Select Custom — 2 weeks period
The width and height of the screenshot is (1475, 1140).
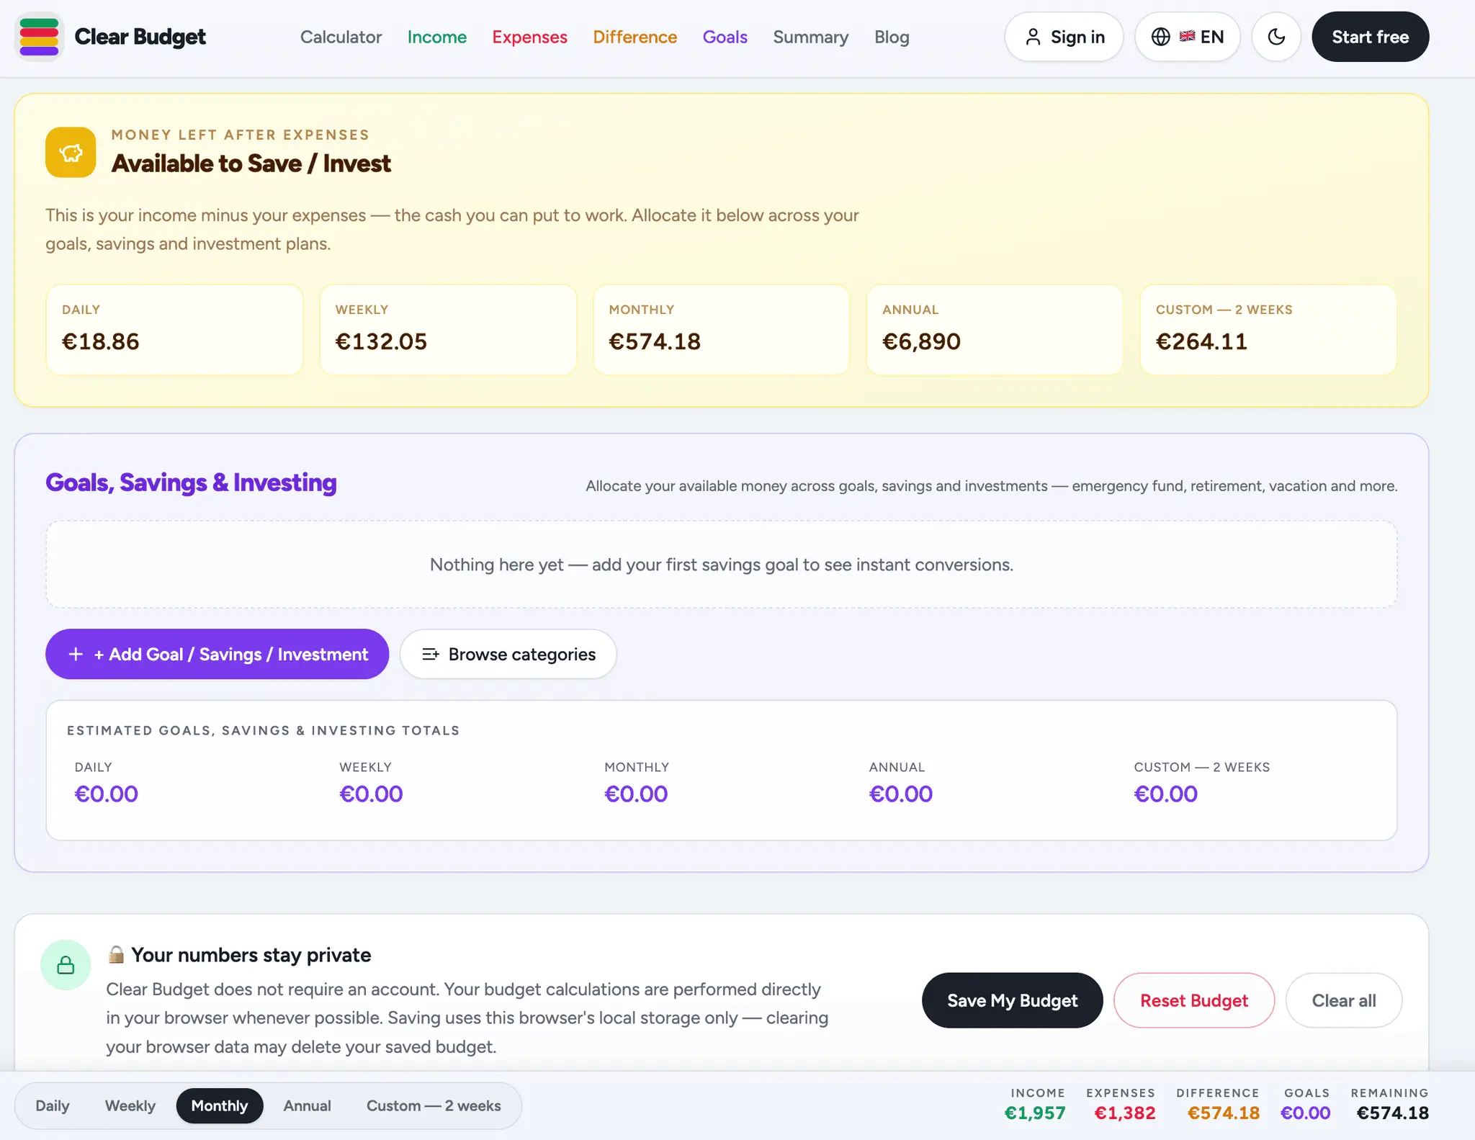[x=434, y=1105]
